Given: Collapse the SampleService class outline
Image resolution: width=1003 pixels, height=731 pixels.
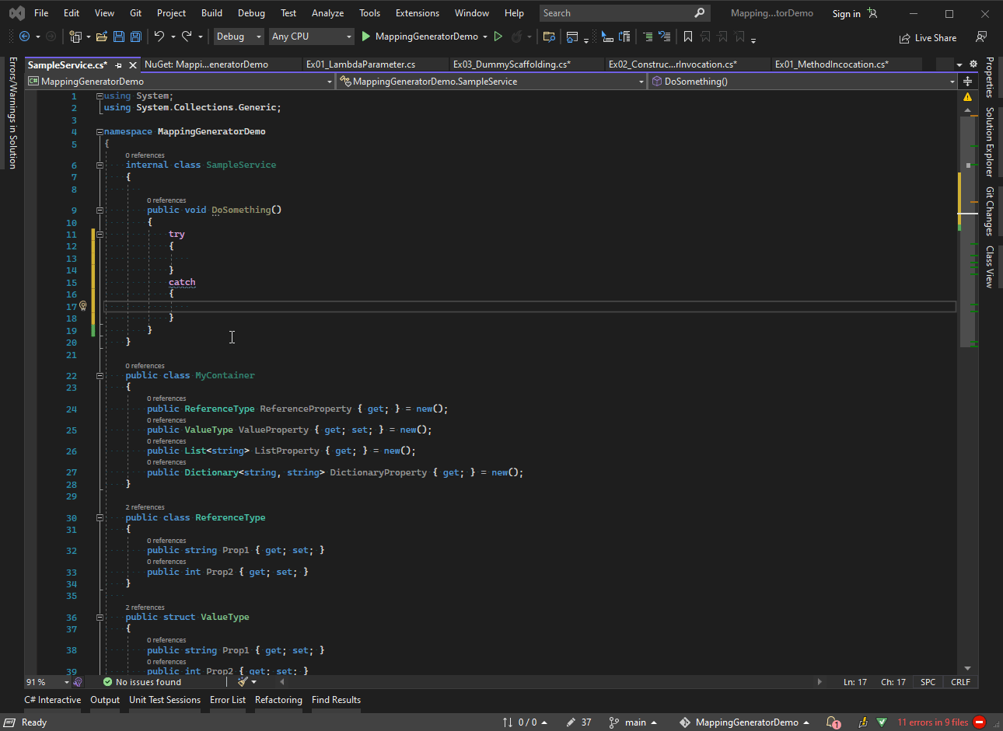Looking at the screenshot, I should point(100,165).
